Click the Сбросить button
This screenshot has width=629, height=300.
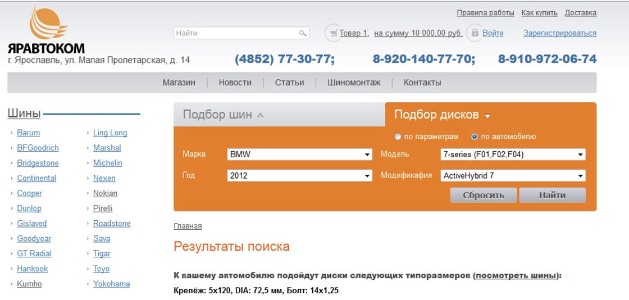(484, 196)
